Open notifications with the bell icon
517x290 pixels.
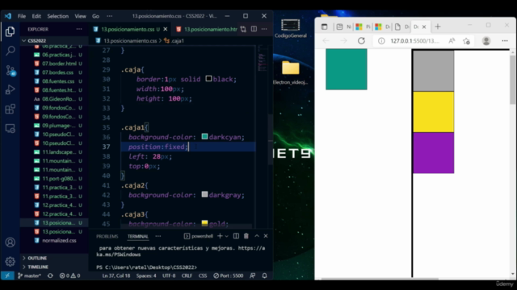[264, 275]
